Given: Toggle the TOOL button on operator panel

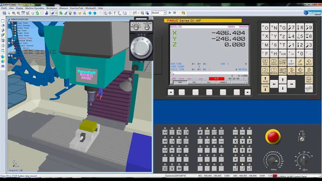Looking at the screenshot, I should point(243,132).
